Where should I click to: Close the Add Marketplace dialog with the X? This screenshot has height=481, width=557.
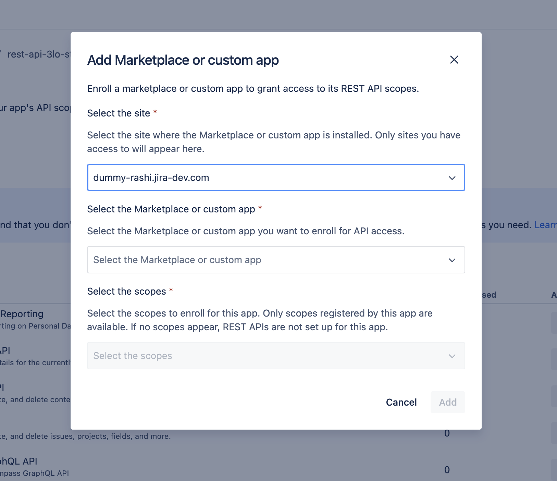(455, 60)
